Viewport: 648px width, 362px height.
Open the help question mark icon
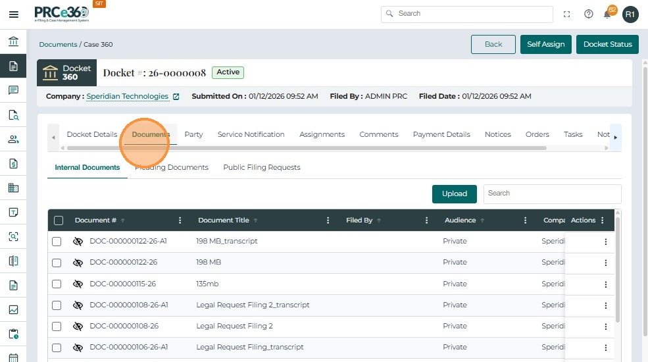click(589, 14)
